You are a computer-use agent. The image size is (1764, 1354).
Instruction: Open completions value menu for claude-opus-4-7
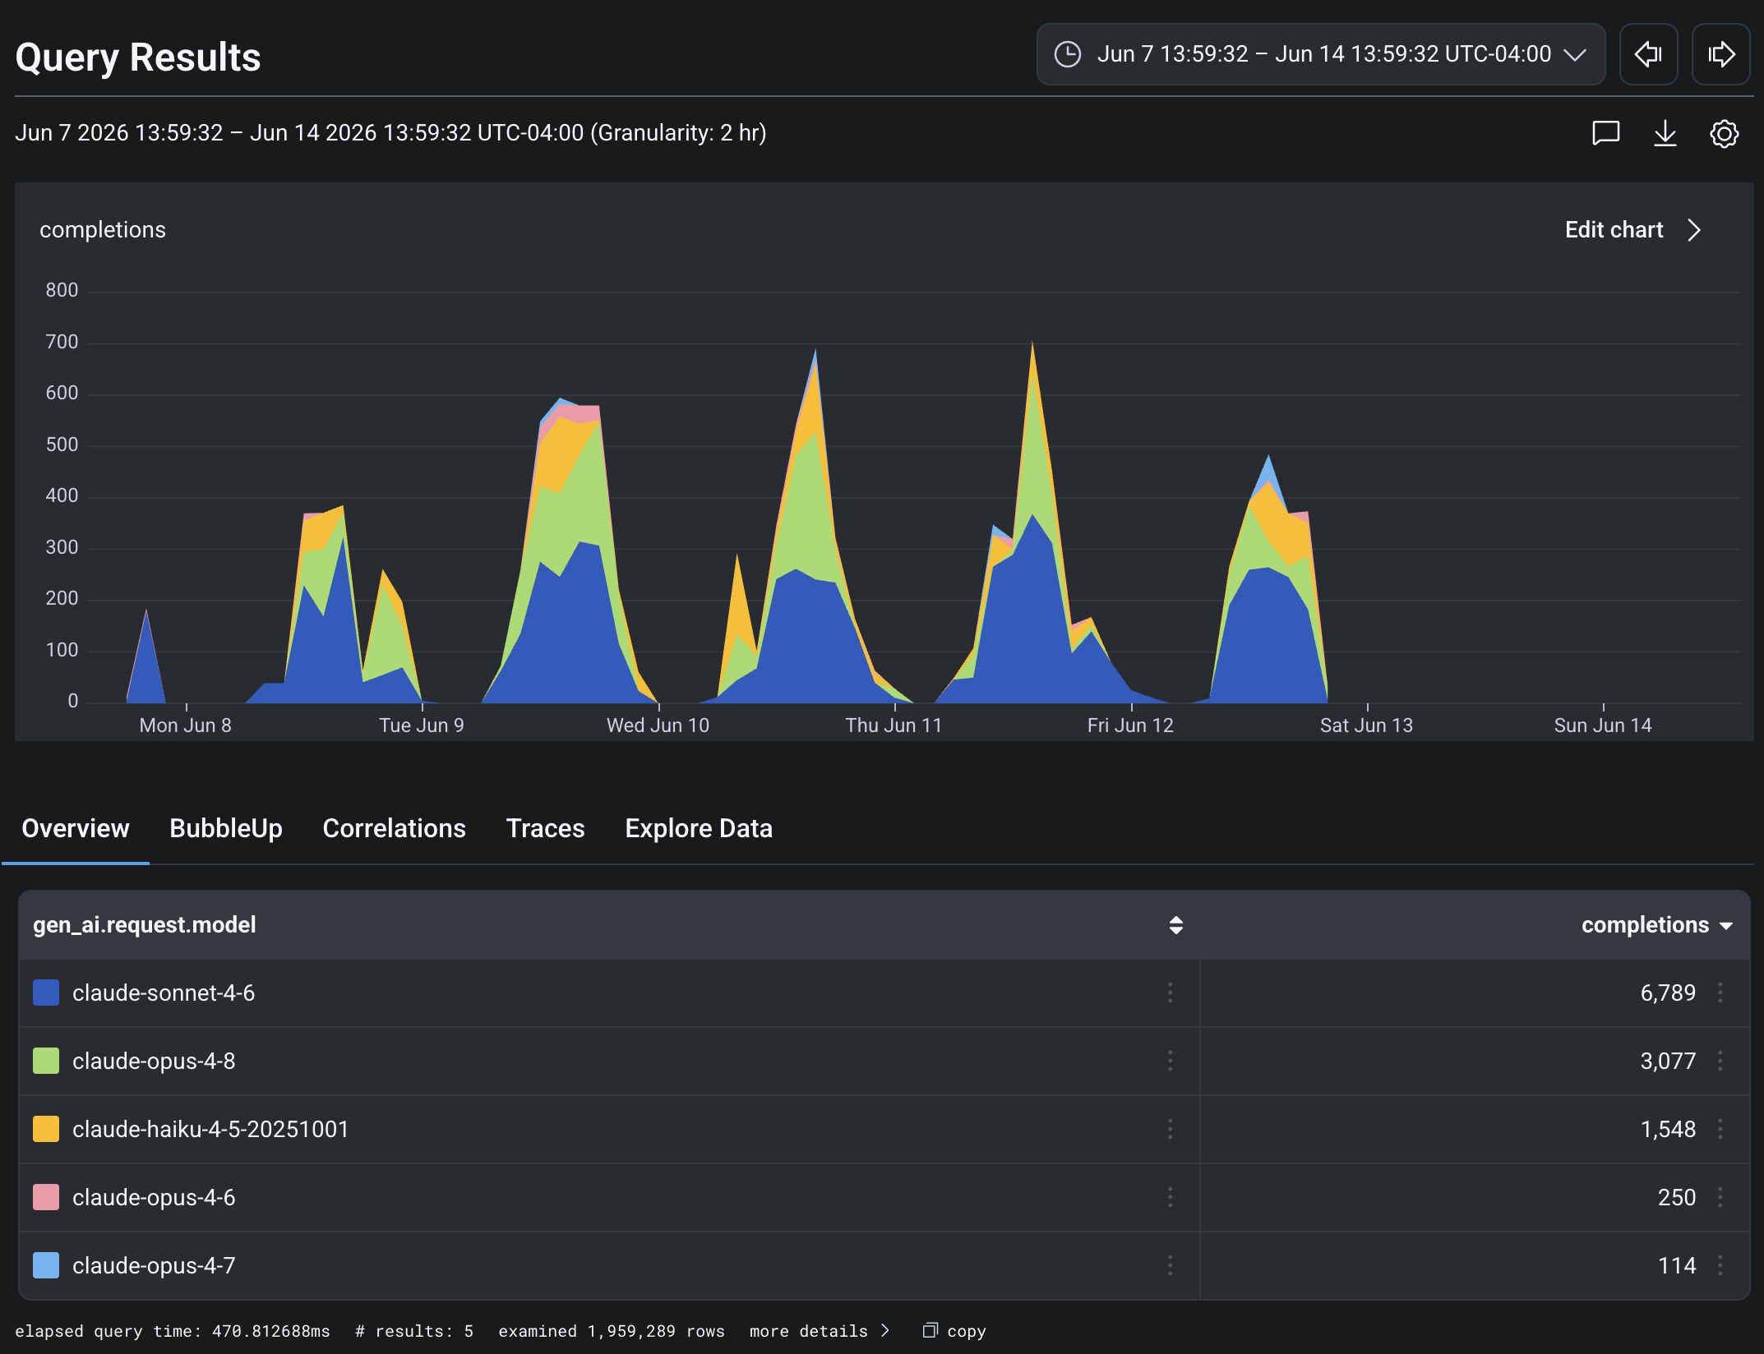click(1720, 1265)
